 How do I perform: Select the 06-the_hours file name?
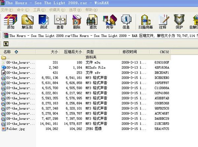(x=20, y=103)
